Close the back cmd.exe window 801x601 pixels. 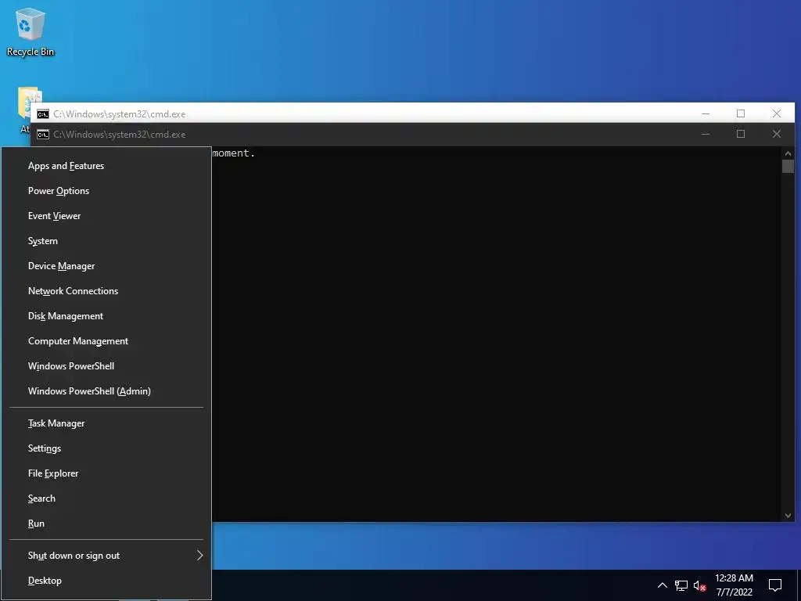point(777,113)
